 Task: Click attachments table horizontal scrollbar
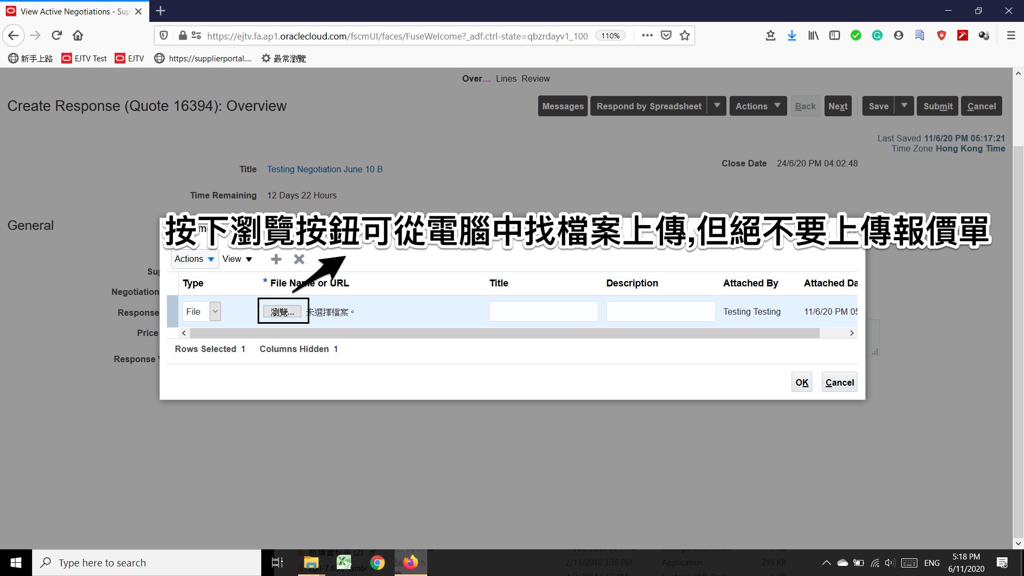coord(504,333)
